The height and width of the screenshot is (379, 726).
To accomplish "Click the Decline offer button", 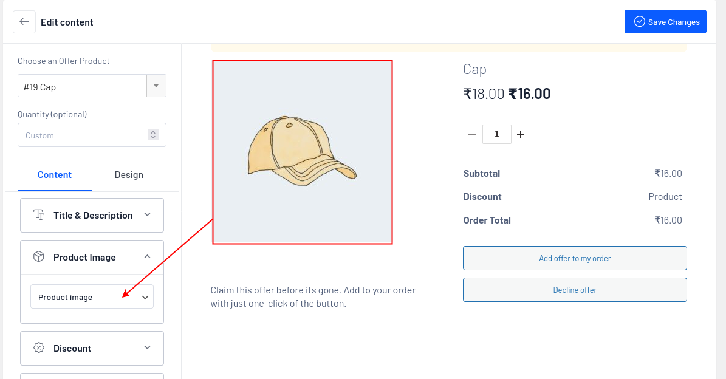I will [575, 290].
